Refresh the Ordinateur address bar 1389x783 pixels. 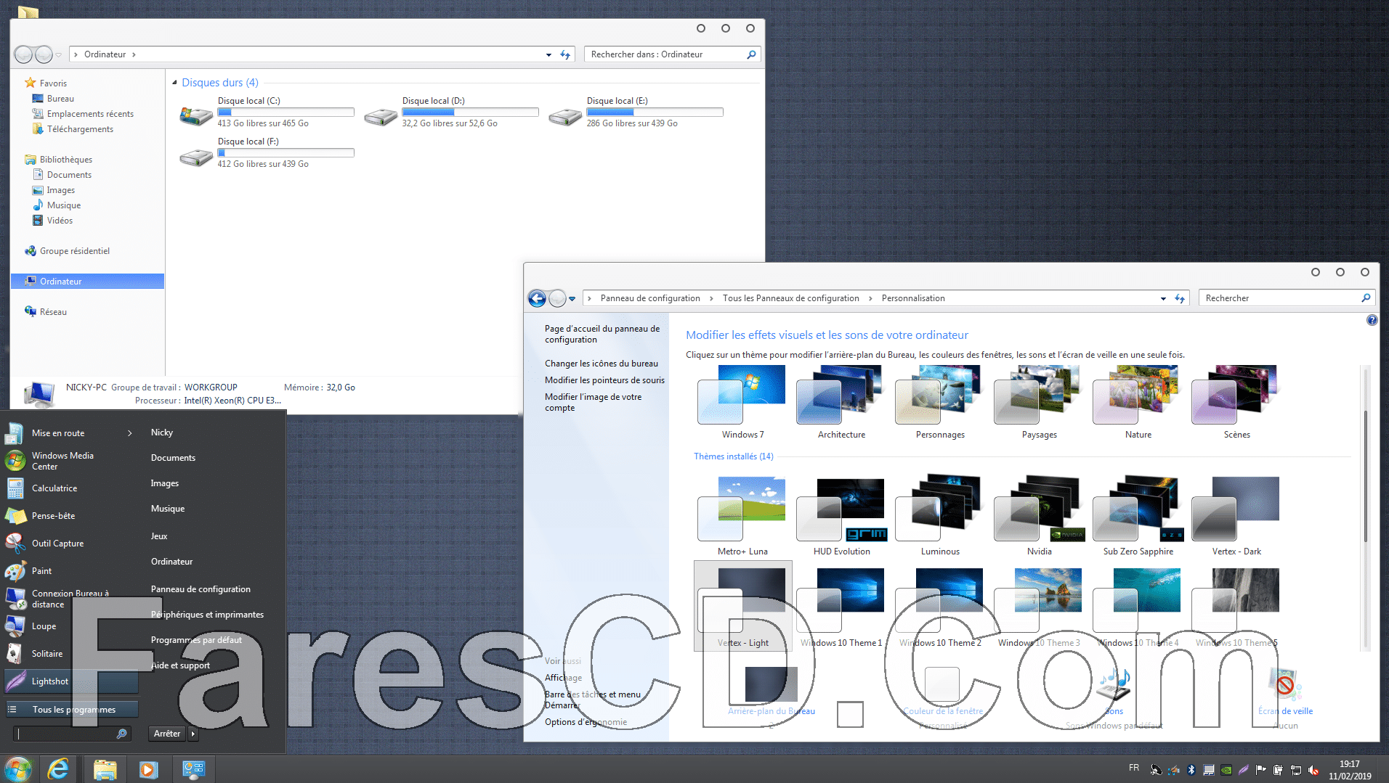(565, 54)
